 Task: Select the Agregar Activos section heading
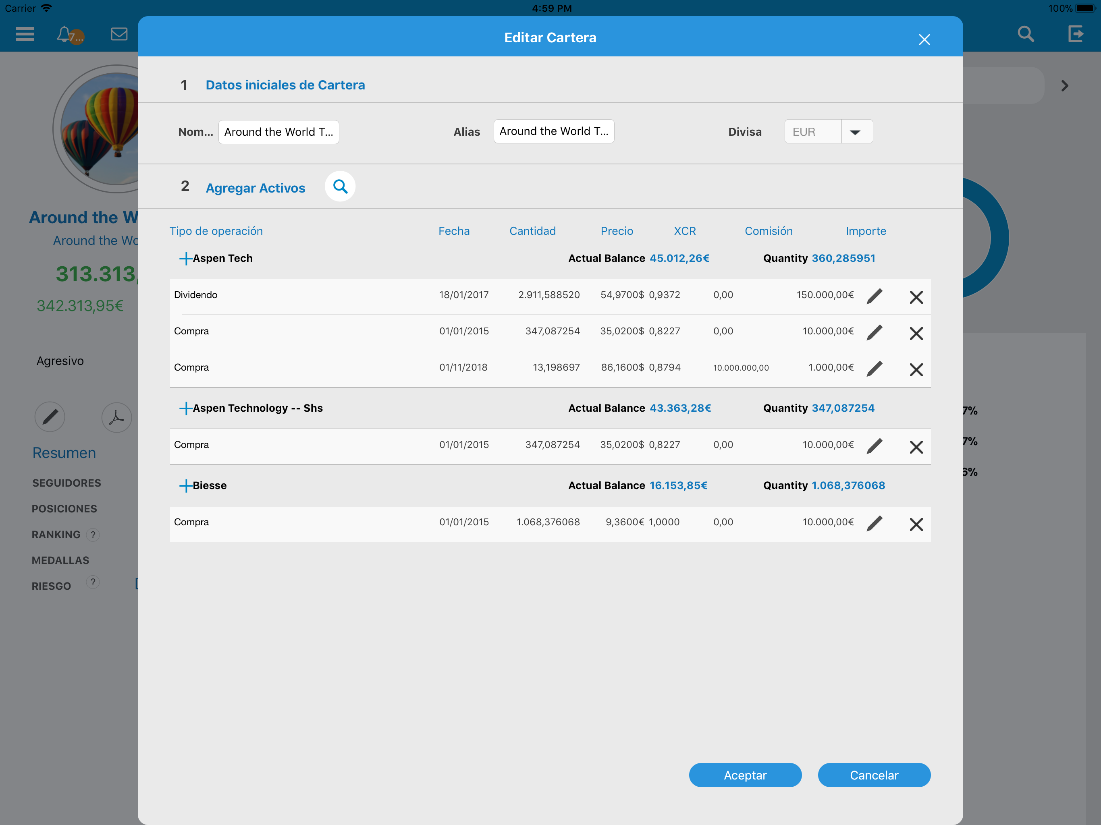256,188
